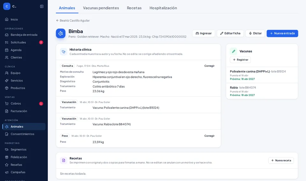Click Colirio antibiótico 7 días text
Image resolution: width=306 pixels, height=181 pixels.
(x=108, y=87)
